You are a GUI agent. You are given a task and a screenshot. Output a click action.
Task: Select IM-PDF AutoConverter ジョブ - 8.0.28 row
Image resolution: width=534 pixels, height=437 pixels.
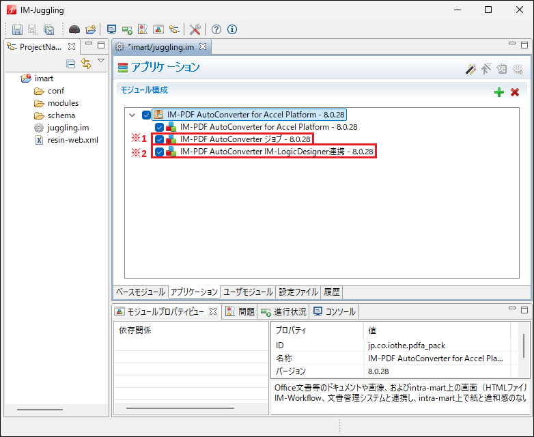(x=245, y=139)
